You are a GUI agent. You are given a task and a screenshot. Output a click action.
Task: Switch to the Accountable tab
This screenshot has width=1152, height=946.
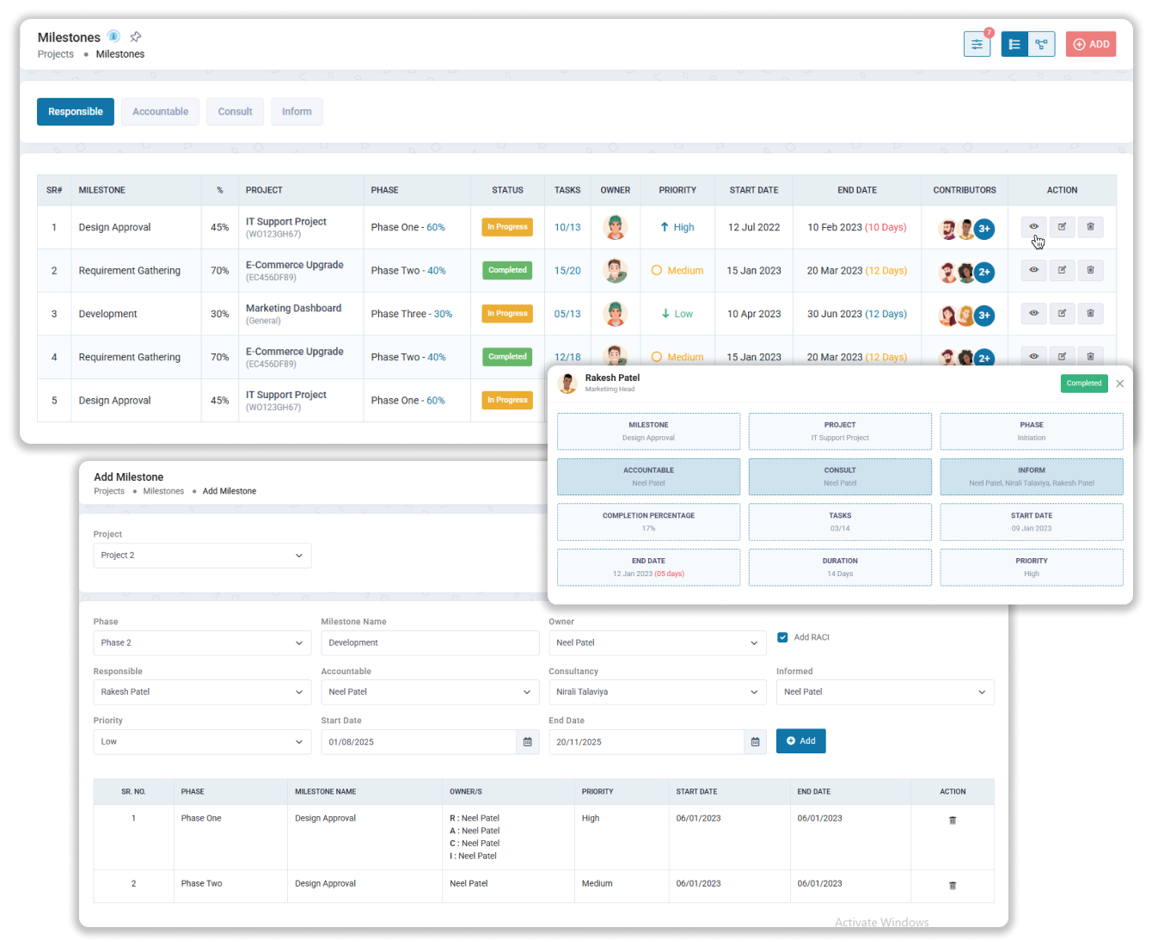coord(160,112)
